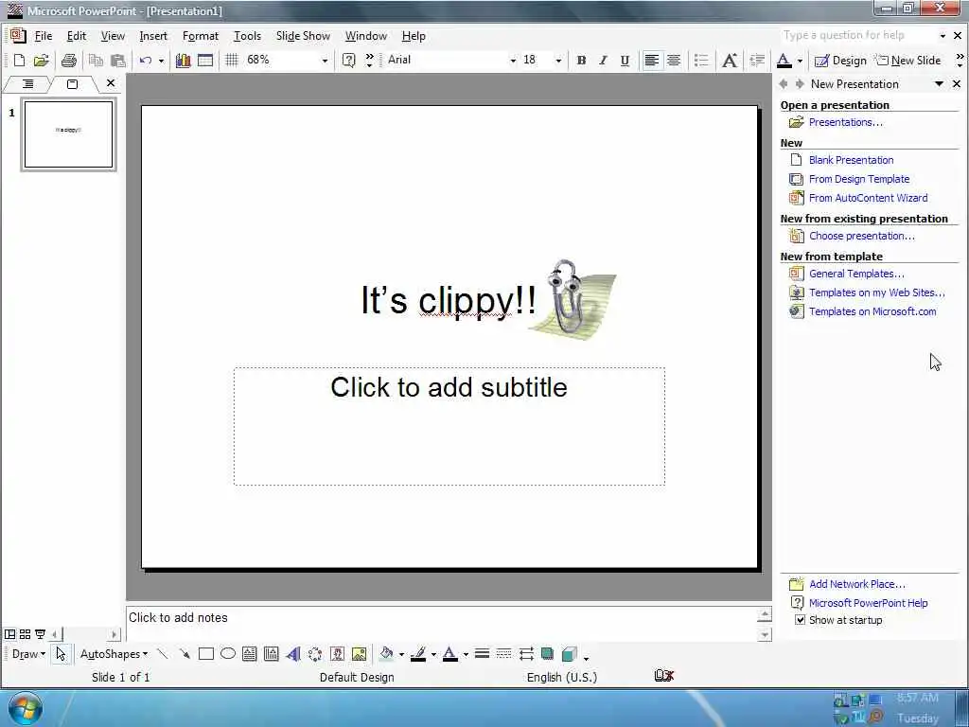
Task: Insert Picture from file icon
Action: [x=359, y=653]
